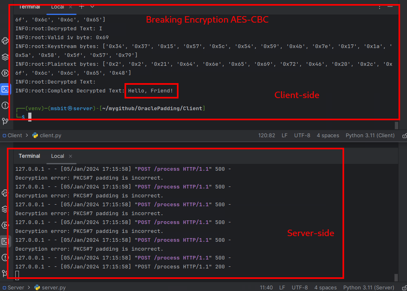Click the client.py Python file icon

pyautogui.click(x=36, y=135)
